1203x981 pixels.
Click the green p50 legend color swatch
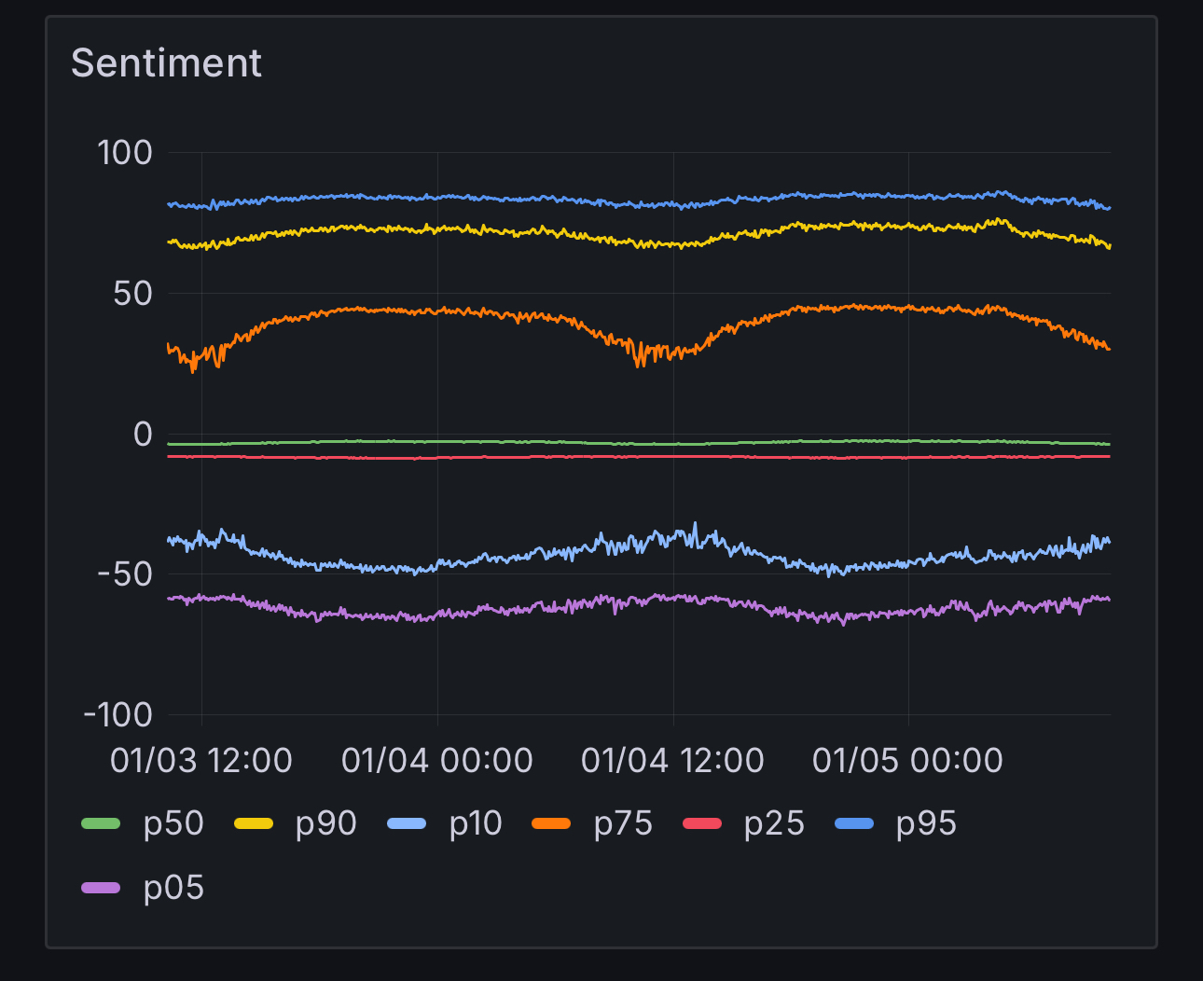[101, 823]
